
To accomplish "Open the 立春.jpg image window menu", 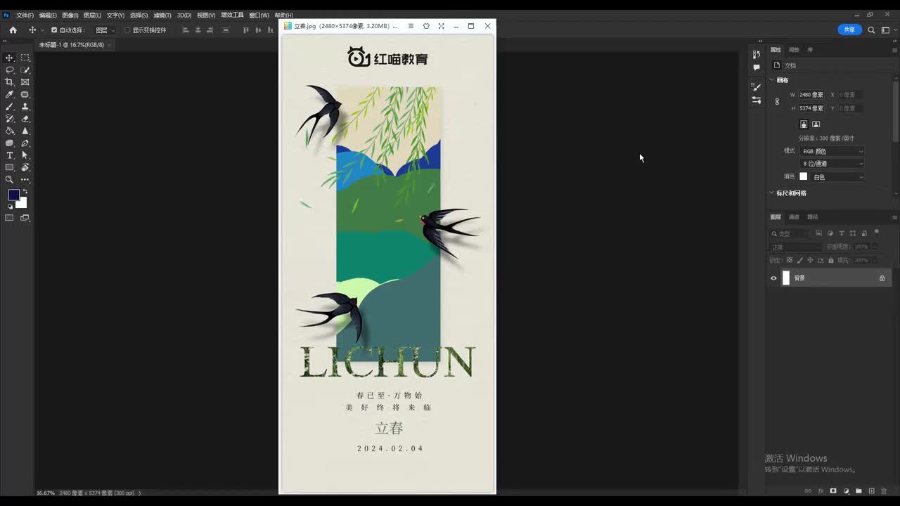I will (x=411, y=26).
